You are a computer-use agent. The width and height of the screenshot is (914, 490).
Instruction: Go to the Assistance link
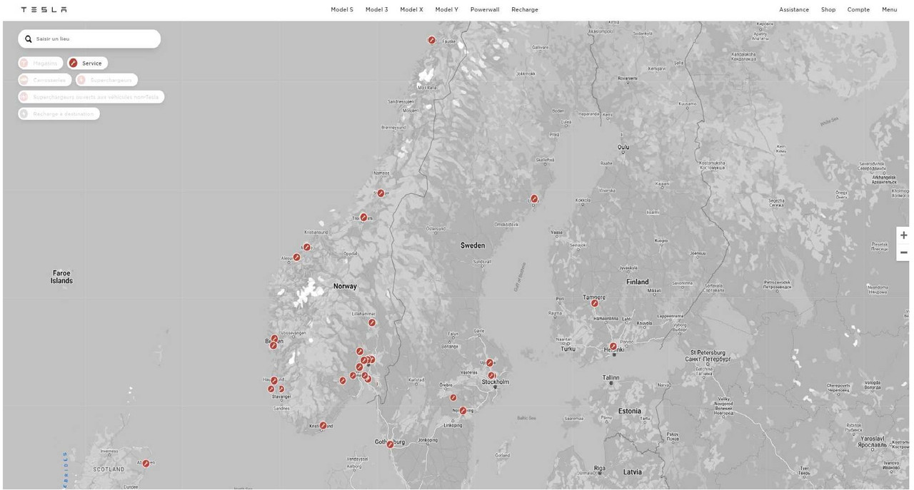coord(794,9)
